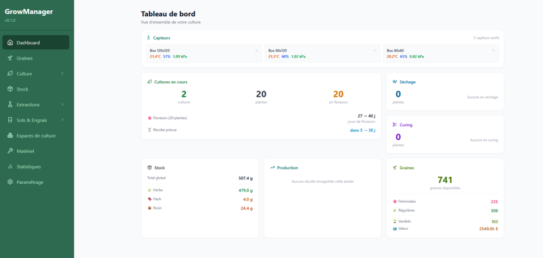Click the Extractions flask icon in the sidebar
The image size is (543, 258).
(10, 105)
